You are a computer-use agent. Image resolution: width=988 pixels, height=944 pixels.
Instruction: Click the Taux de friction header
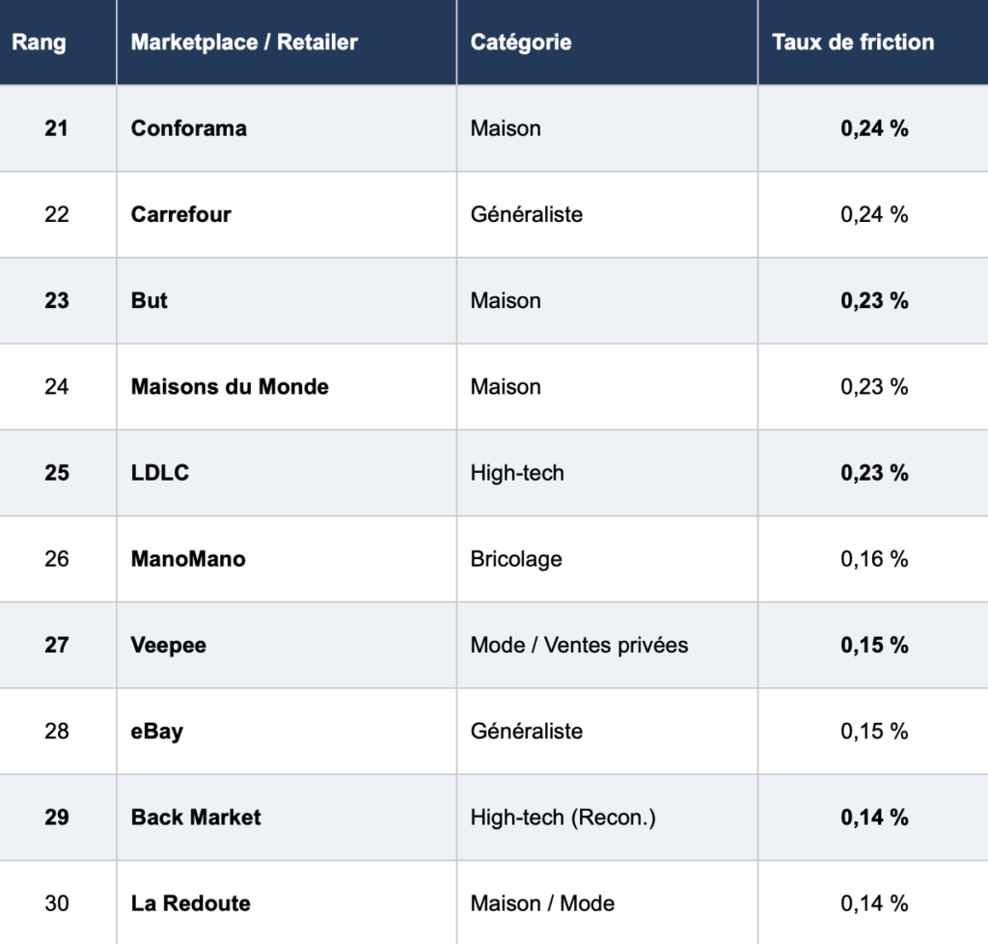click(853, 42)
